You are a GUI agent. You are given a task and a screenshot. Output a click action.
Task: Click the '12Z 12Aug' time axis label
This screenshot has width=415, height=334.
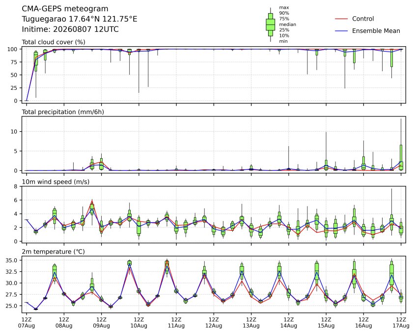point(214,323)
